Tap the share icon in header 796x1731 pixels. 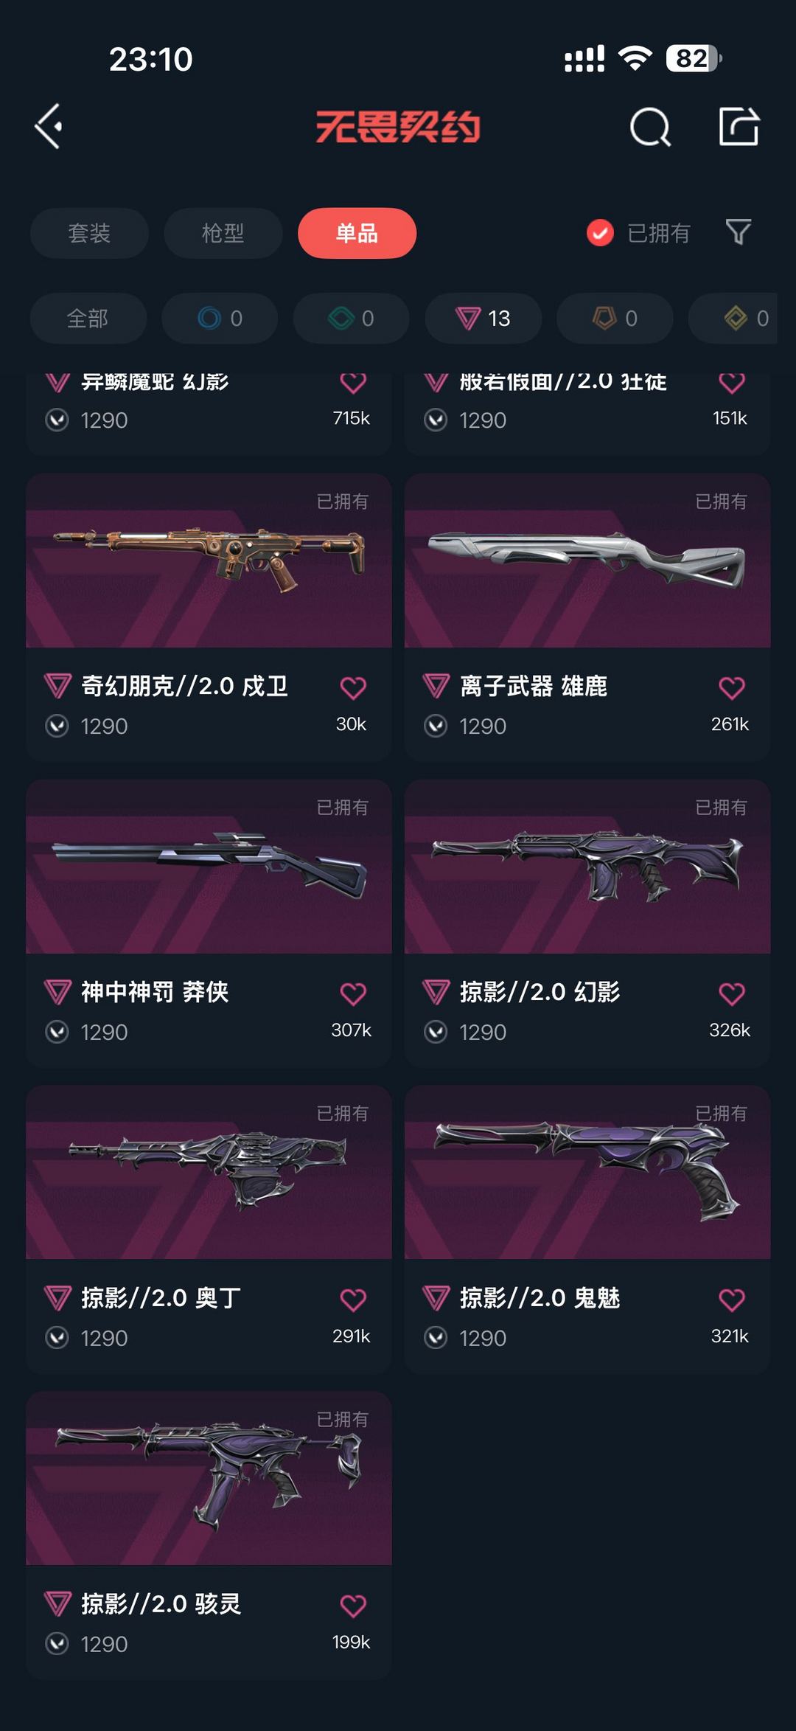pyautogui.click(x=739, y=126)
